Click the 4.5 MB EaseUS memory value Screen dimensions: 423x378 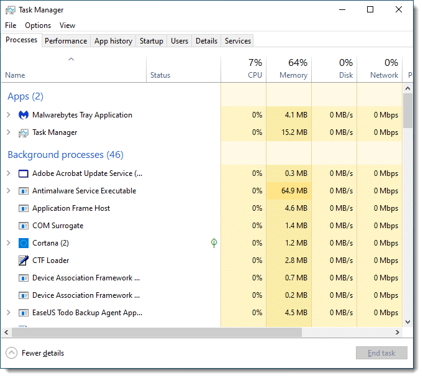point(298,314)
